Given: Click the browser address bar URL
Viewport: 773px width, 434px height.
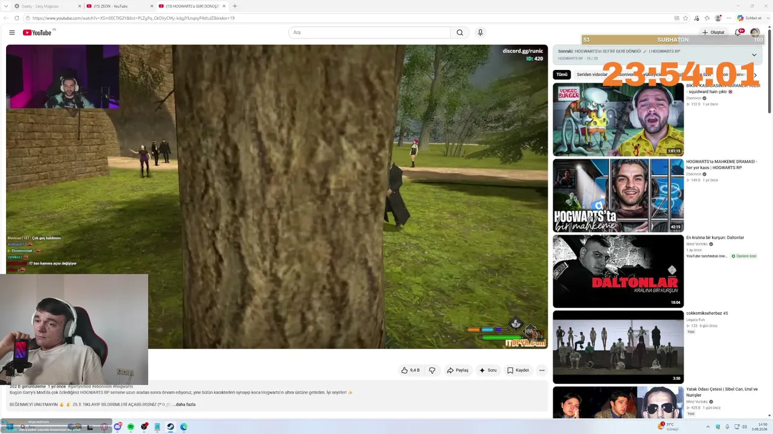Looking at the screenshot, I should click(x=133, y=18).
